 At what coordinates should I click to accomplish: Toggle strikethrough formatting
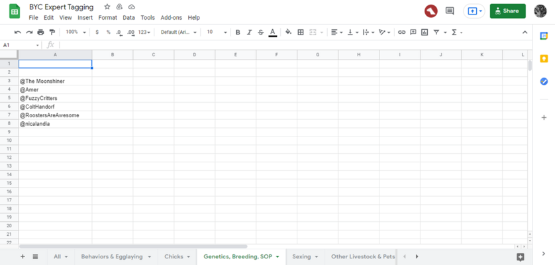[x=261, y=32]
